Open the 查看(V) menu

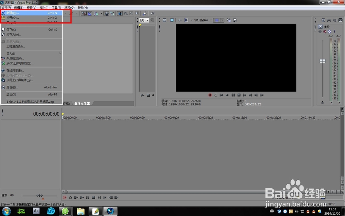click(x=31, y=8)
